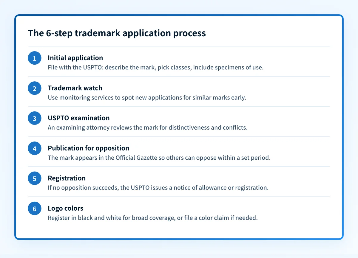
Task: Click the "Use monitoring services" description line
Action: (x=147, y=97)
